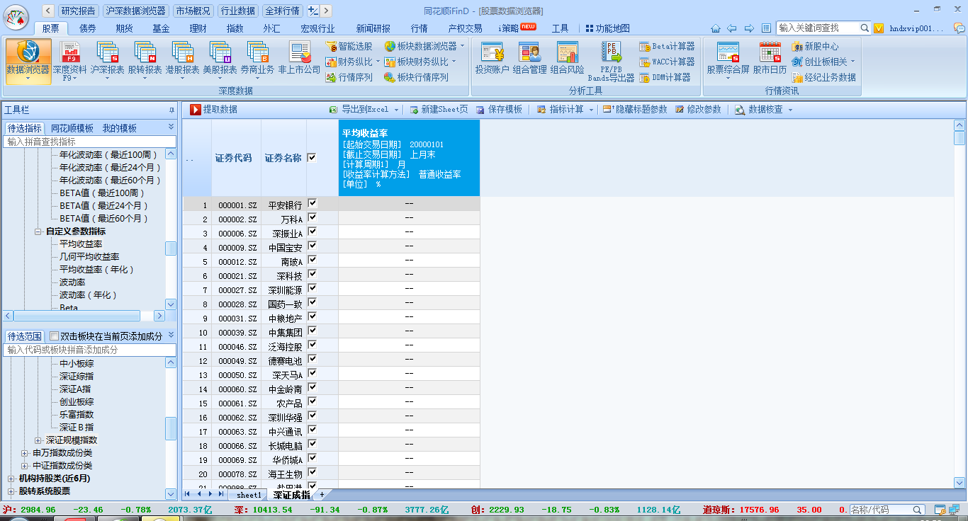Expand the 申万指数成份类 tree node
Viewport: 968px width, 521px height.
click(25, 453)
